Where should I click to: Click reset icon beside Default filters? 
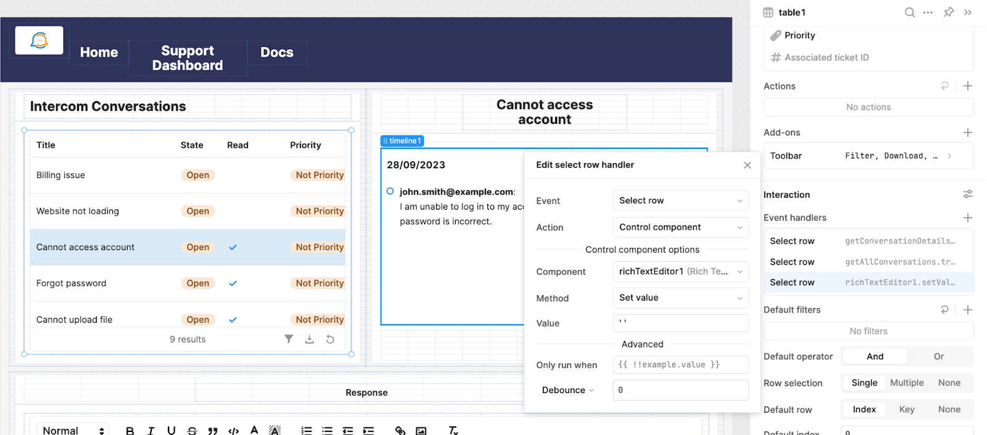[944, 310]
